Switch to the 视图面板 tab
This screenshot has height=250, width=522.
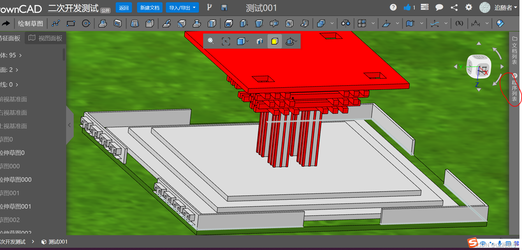click(46, 38)
